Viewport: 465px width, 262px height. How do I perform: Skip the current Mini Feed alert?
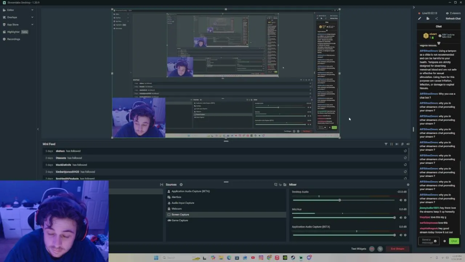(x=397, y=144)
